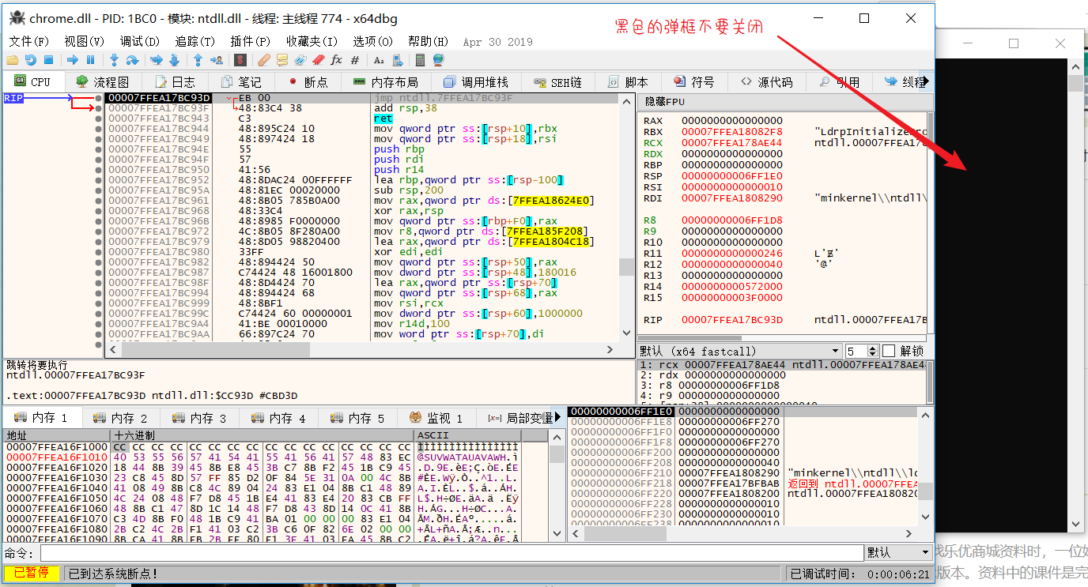Switch to the 流程图 tab
The image size is (1088, 587).
coord(102,81)
